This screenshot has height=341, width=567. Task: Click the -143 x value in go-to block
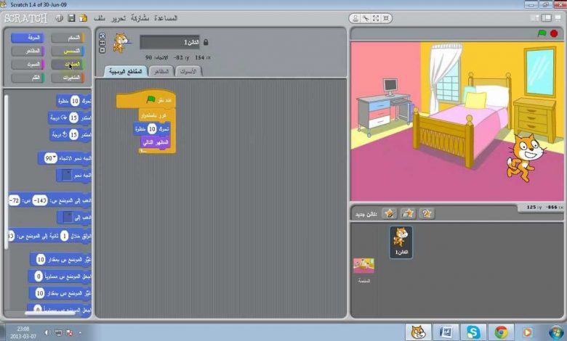(x=40, y=201)
